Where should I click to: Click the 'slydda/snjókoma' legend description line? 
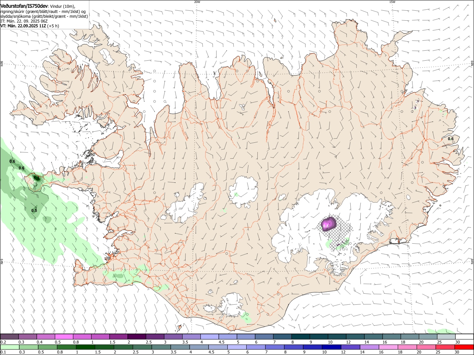pyautogui.click(x=44, y=16)
